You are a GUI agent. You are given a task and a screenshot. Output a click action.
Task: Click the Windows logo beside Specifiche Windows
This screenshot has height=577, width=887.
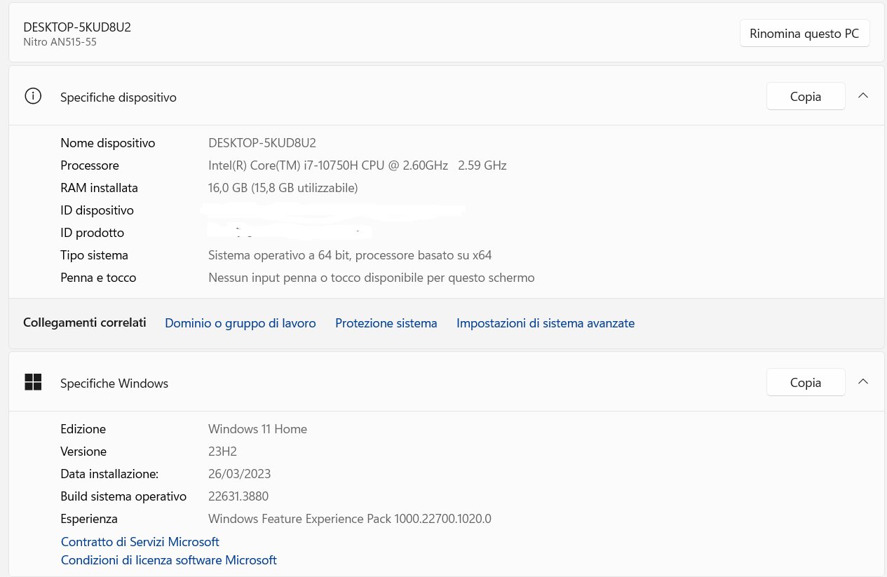click(x=33, y=382)
